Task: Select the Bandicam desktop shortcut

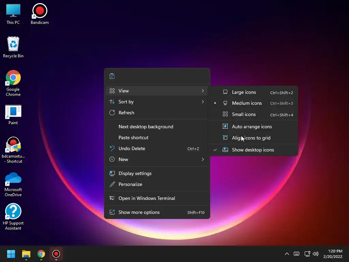Action: (x=40, y=14)
